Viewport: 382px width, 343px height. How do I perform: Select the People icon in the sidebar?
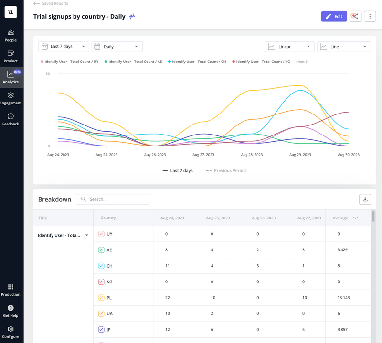[11, 34]
